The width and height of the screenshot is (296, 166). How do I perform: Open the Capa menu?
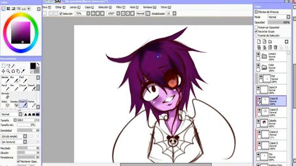click(89, 7)
